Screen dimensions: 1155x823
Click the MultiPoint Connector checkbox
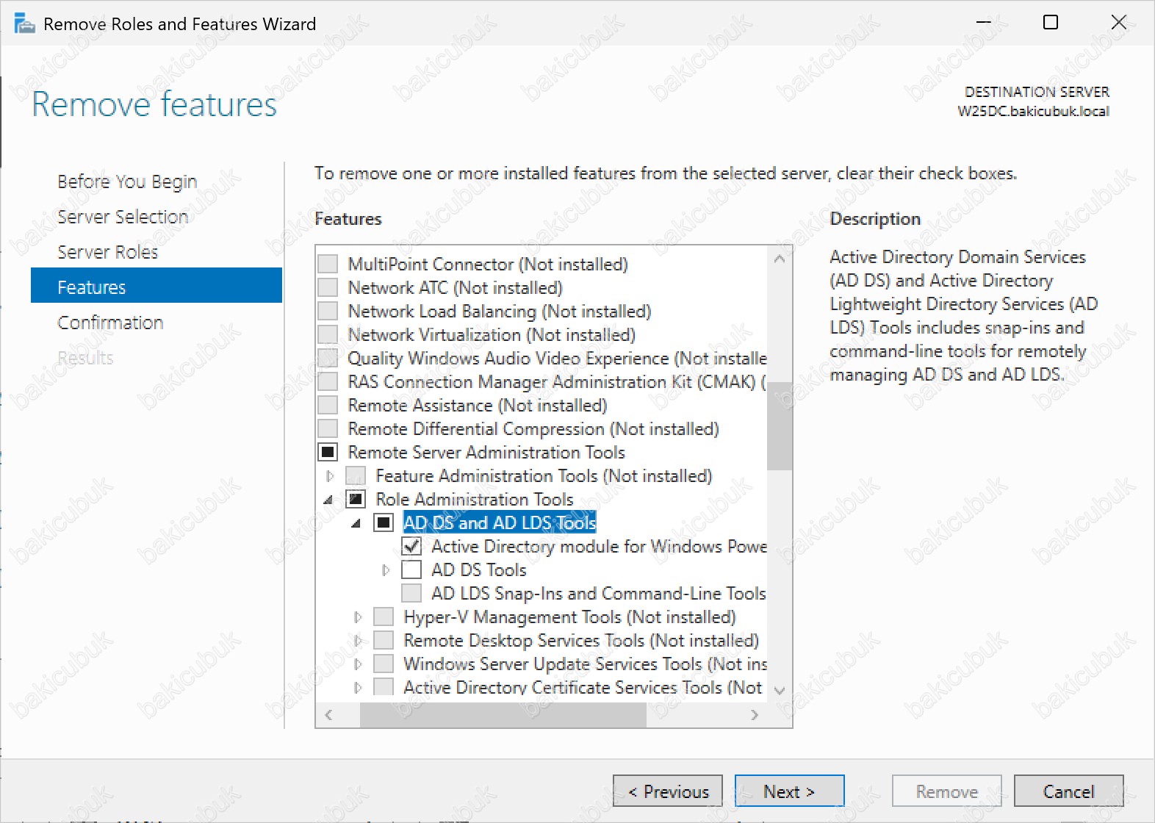point(328,264)
